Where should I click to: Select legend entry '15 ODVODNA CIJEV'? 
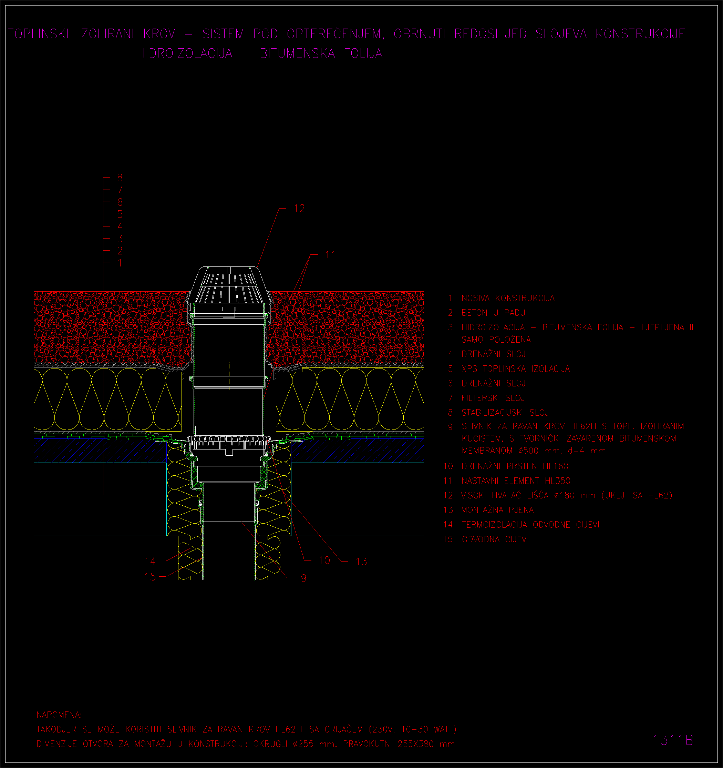coord(485,539)
